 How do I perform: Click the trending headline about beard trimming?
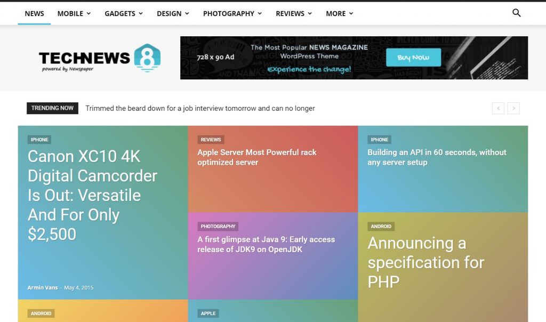click(x=200, y=108)
